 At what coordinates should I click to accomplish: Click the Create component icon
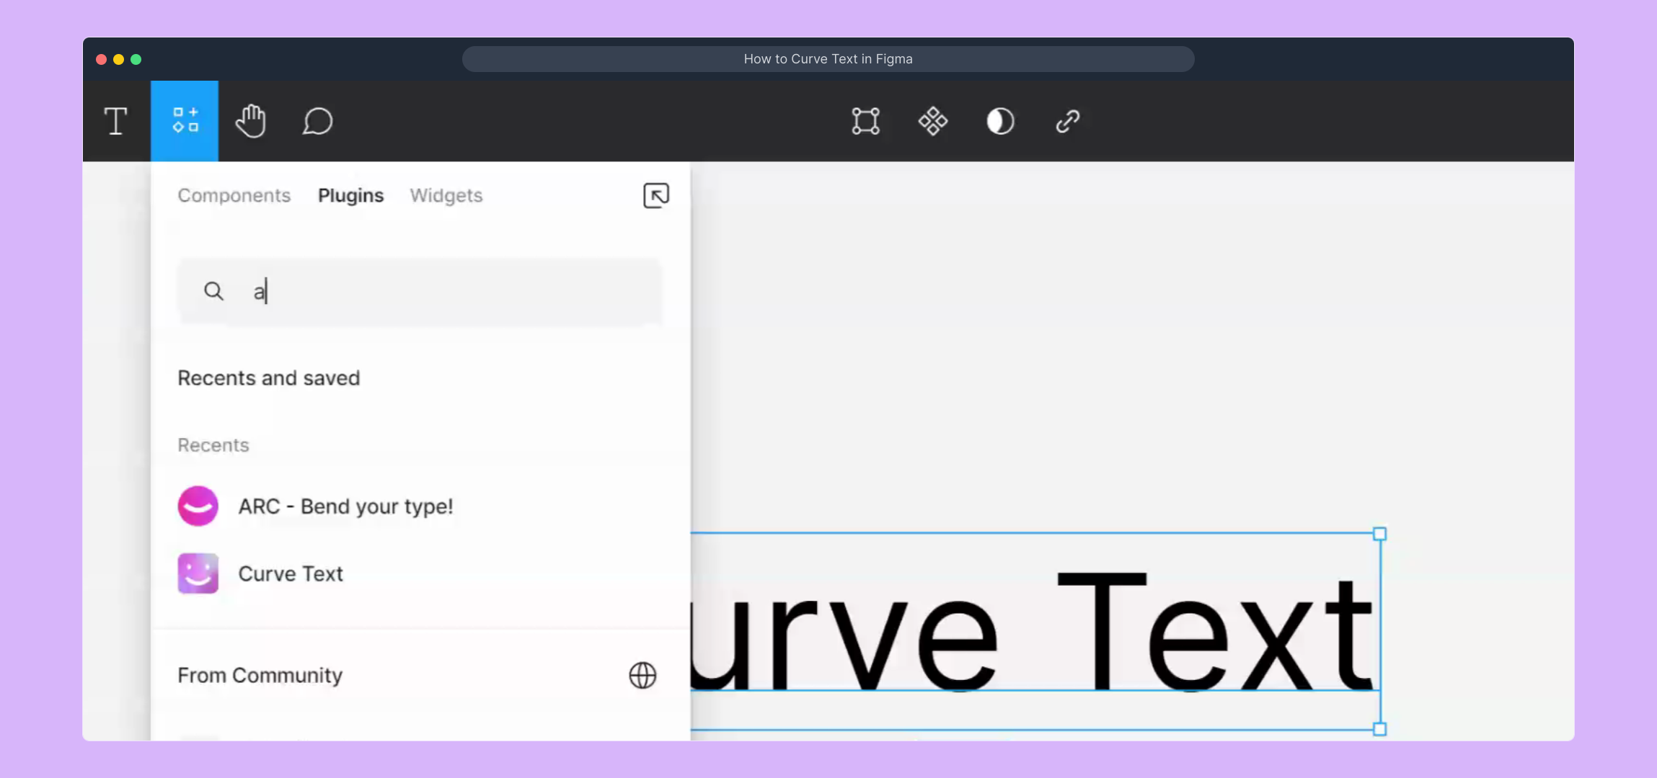point(932,121)
